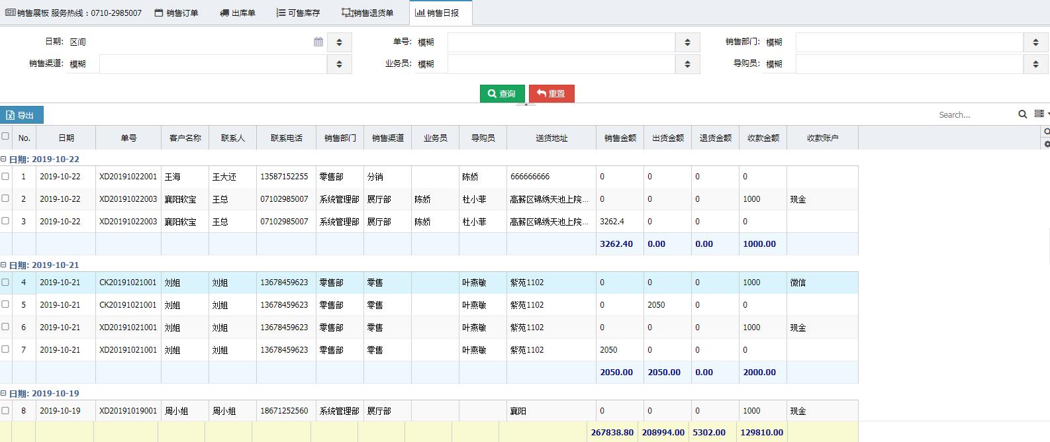Click sales amount 3262.4 in row 3
Screen dimensions: 1050x442
click(x=612, y=222)
